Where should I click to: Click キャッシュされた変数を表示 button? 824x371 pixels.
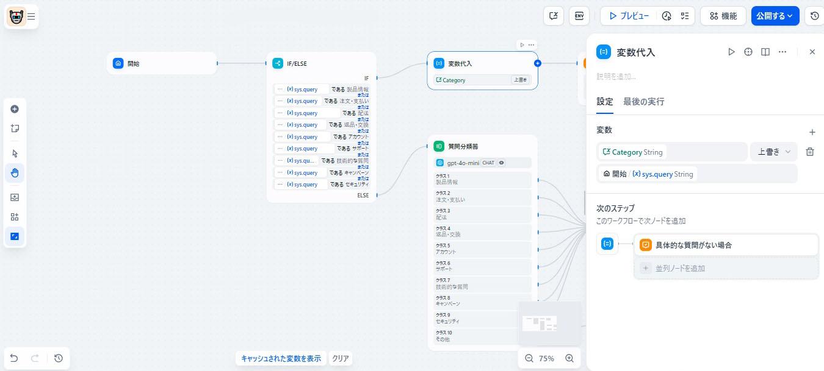(281, 358)
